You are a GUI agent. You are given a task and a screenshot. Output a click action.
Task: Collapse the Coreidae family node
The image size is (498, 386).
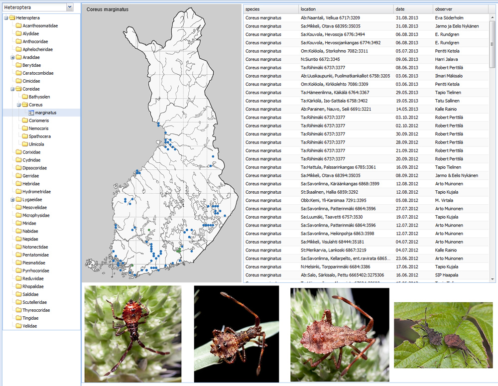(12, 89)
